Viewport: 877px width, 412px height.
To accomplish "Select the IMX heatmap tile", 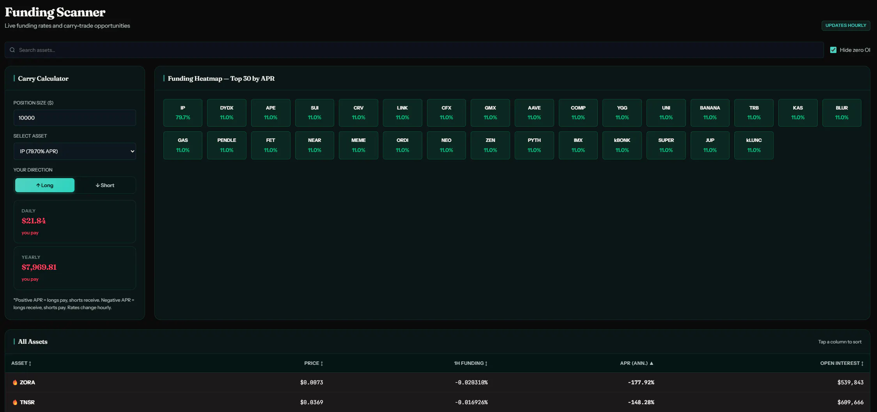I will point(578,145).
